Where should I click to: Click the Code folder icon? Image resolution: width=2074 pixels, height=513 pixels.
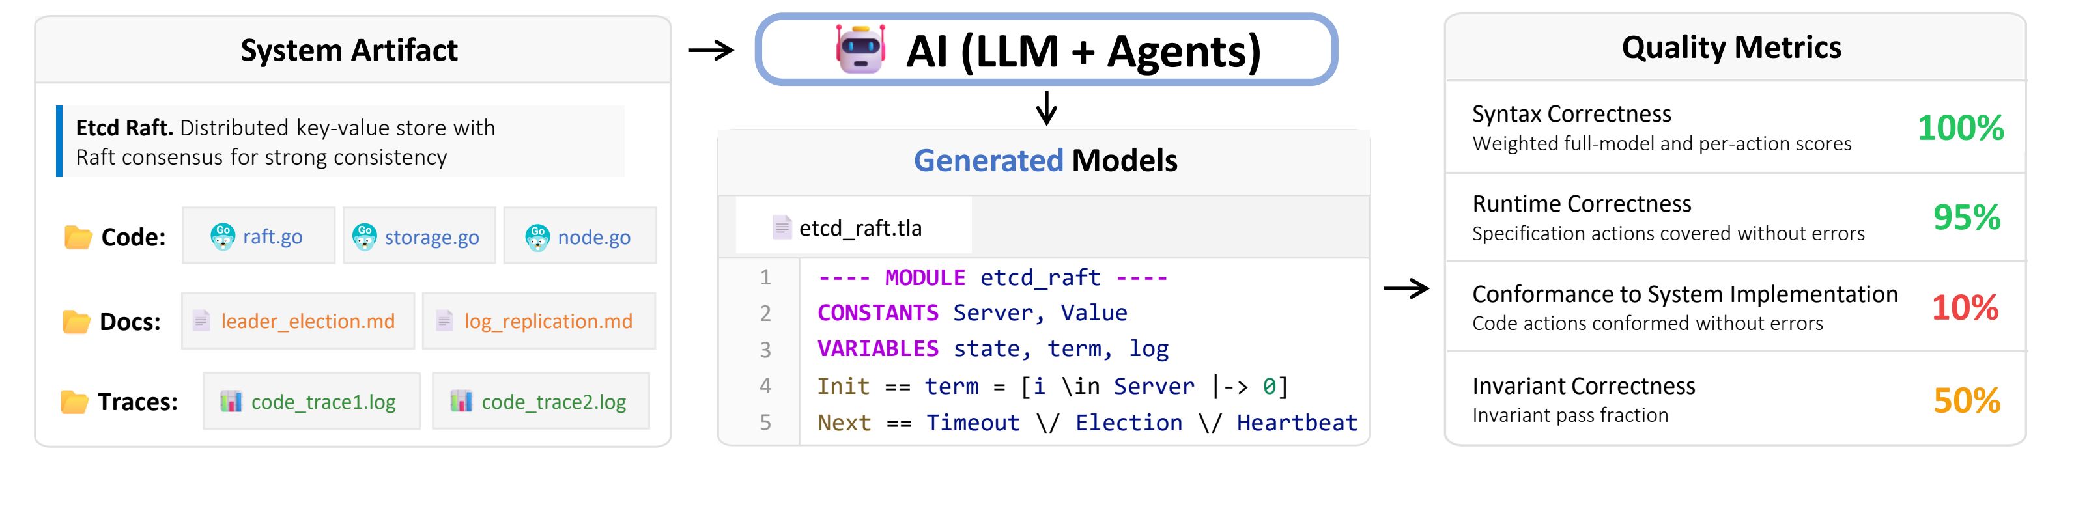point(78,237)
